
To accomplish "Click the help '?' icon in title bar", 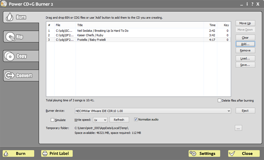I will (x=252, y=4).
